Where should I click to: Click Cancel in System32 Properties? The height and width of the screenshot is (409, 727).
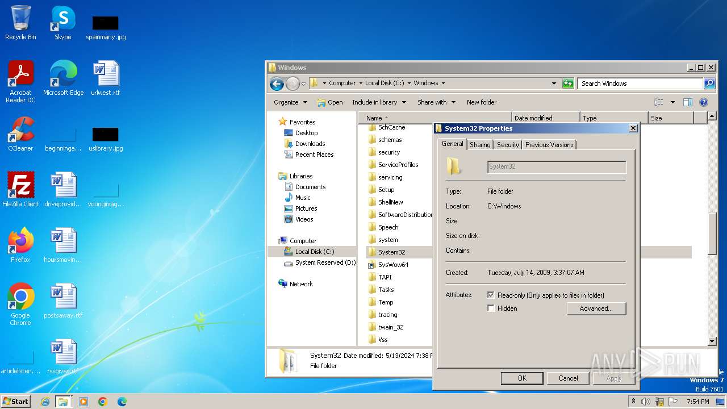click(x=568, y=378)
